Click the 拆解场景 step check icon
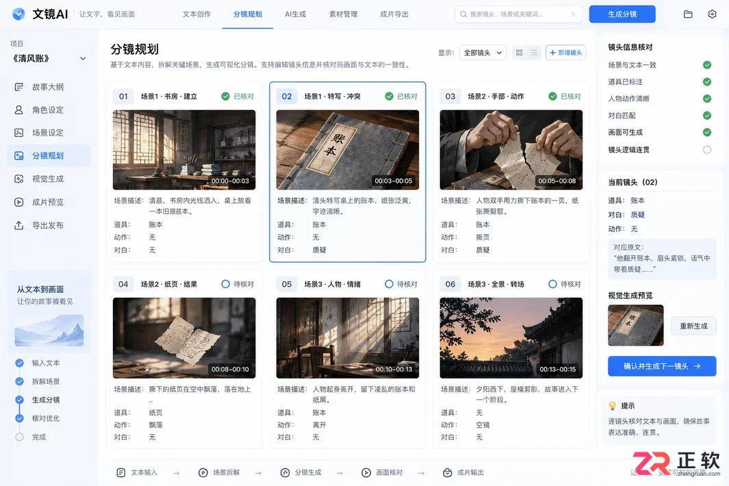This screenshot has height=486, width=729. (20, 381)
